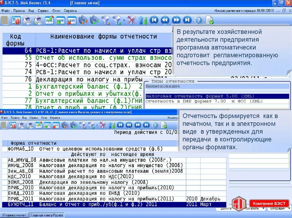The height and width of the screenshot is (218, 292).
Task: Select row 55 Отчет об использов. сумм
Action: tap(87, 58)
